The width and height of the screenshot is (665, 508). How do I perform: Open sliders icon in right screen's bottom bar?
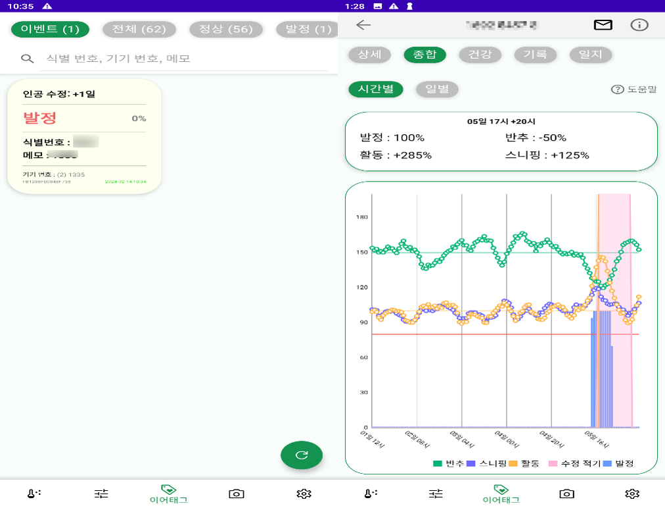[436, 494]
